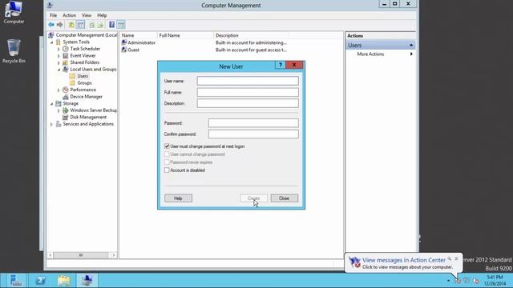Image resolution: width=513 pixels, height=288 pixels.
Task: Click the speaker volume tray icon
Action: (x=476, y=281)
